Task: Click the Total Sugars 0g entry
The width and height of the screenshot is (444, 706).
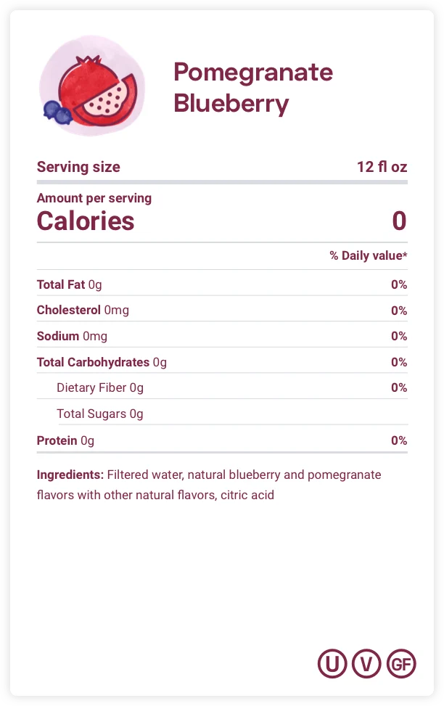Action: 100,414
